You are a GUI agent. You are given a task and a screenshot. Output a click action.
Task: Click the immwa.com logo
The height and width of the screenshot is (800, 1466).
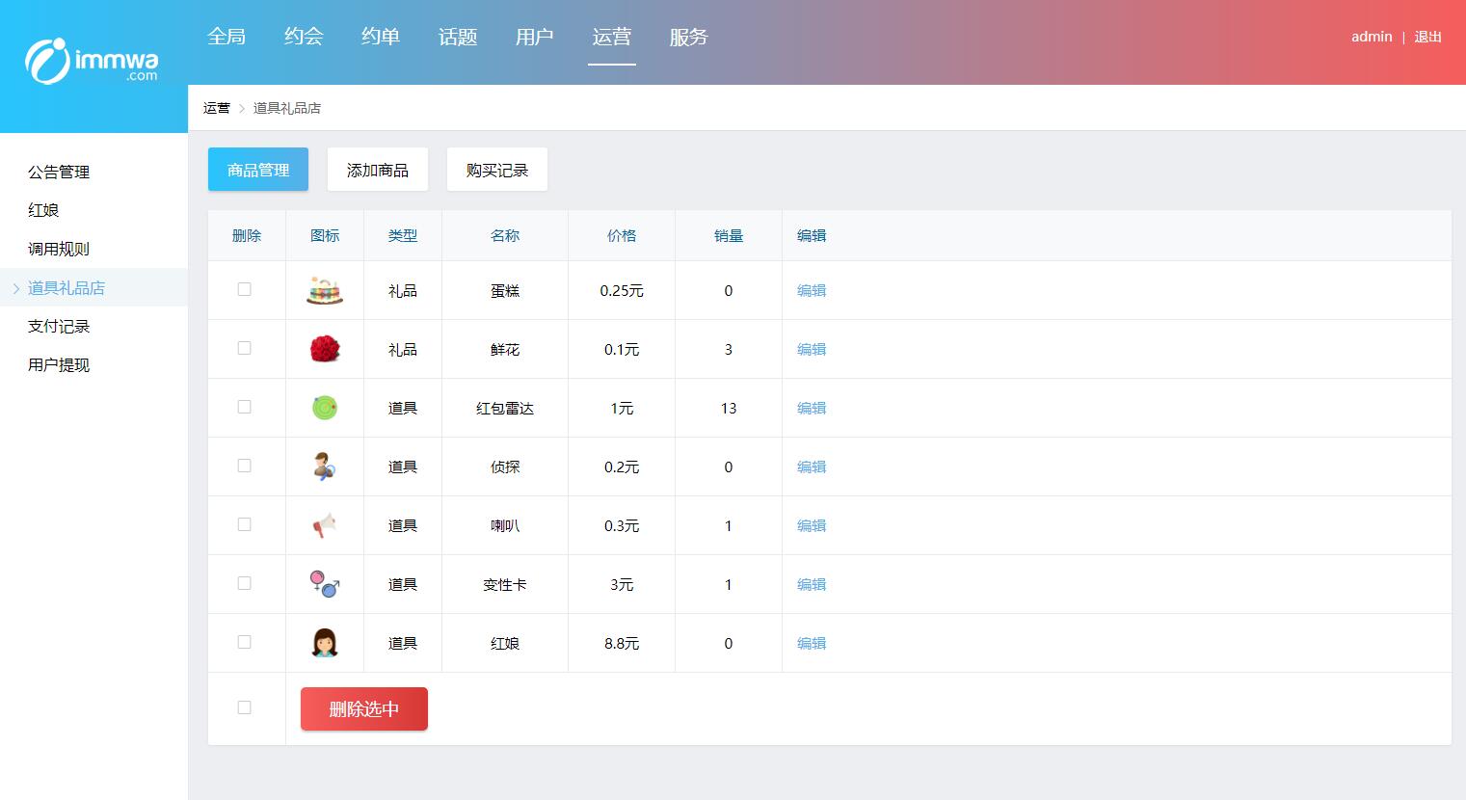93,60
